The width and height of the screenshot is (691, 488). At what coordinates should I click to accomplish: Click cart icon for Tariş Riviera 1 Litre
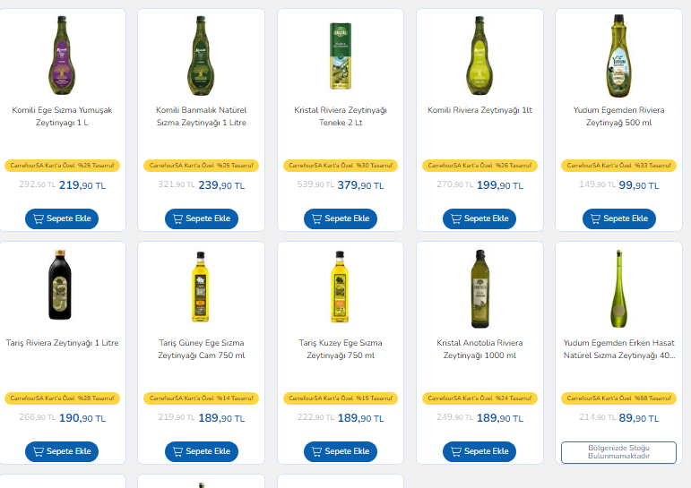point(39,451)
